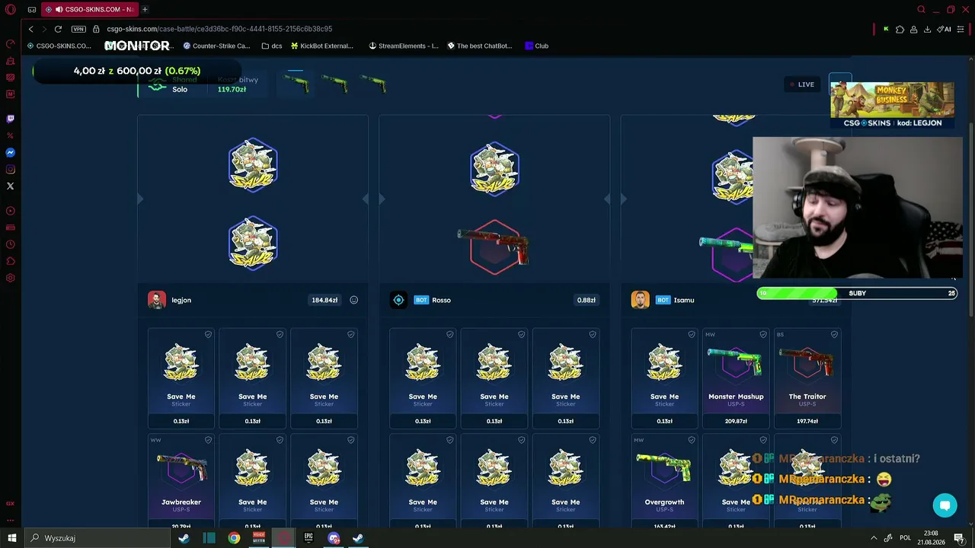
Task: Open the sidebar History clock icon
Action: coord(11,244)
